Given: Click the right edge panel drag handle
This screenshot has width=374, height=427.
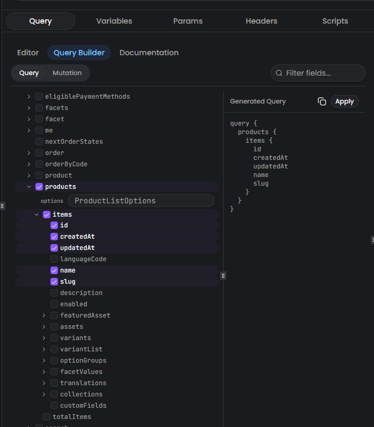Looking at the screenshot, I should coord(372,240).
